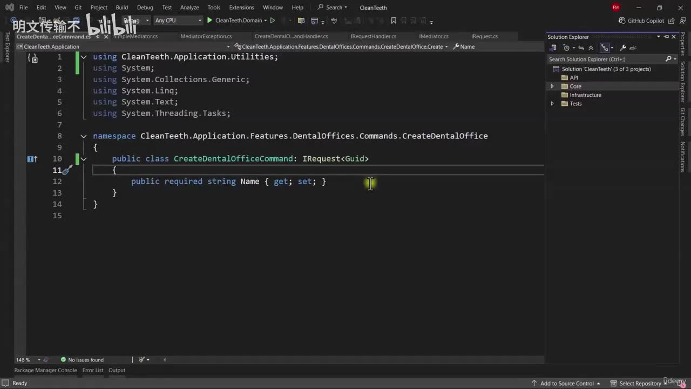This screenshot has width=691, height=389.
Task: Click the Search Solution Explorer field
Action: pos(606,59)
